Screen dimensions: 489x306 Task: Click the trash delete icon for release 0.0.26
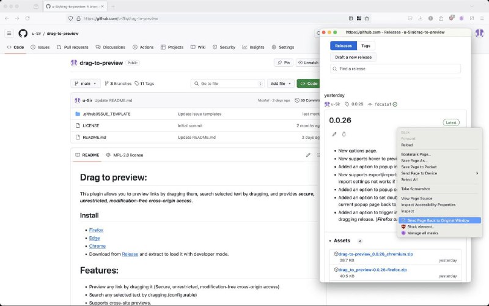pyautogui.click(x=344, y=134)
